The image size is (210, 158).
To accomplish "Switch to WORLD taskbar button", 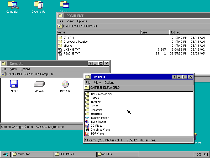I will [118, 154].
